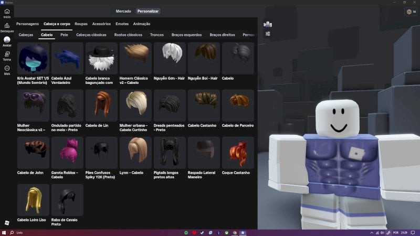Screen dimensions: 420x236
Task: Equip Cabelo Loiro Liso thumbnail
Action: pos(33,200)
